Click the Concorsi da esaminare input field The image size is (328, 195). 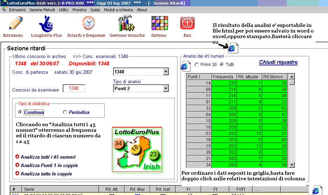pyautogui.click(x=74, y=88)
